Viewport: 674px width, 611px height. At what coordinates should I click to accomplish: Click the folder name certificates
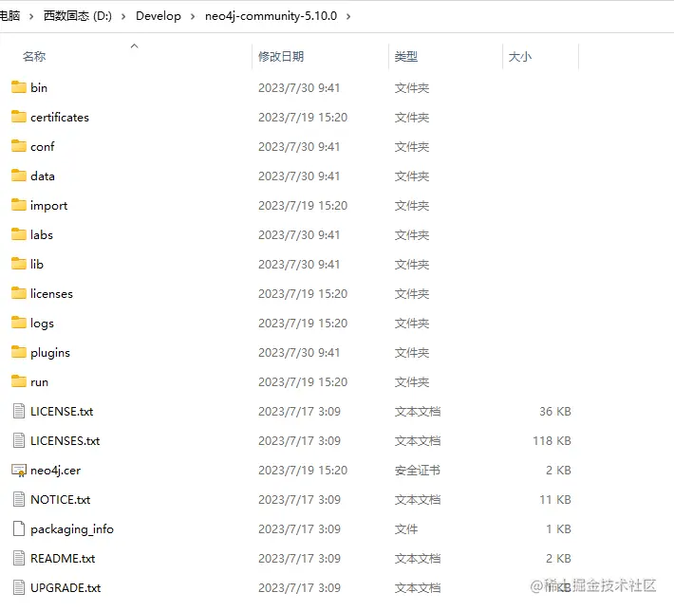(x=60, y=117)
